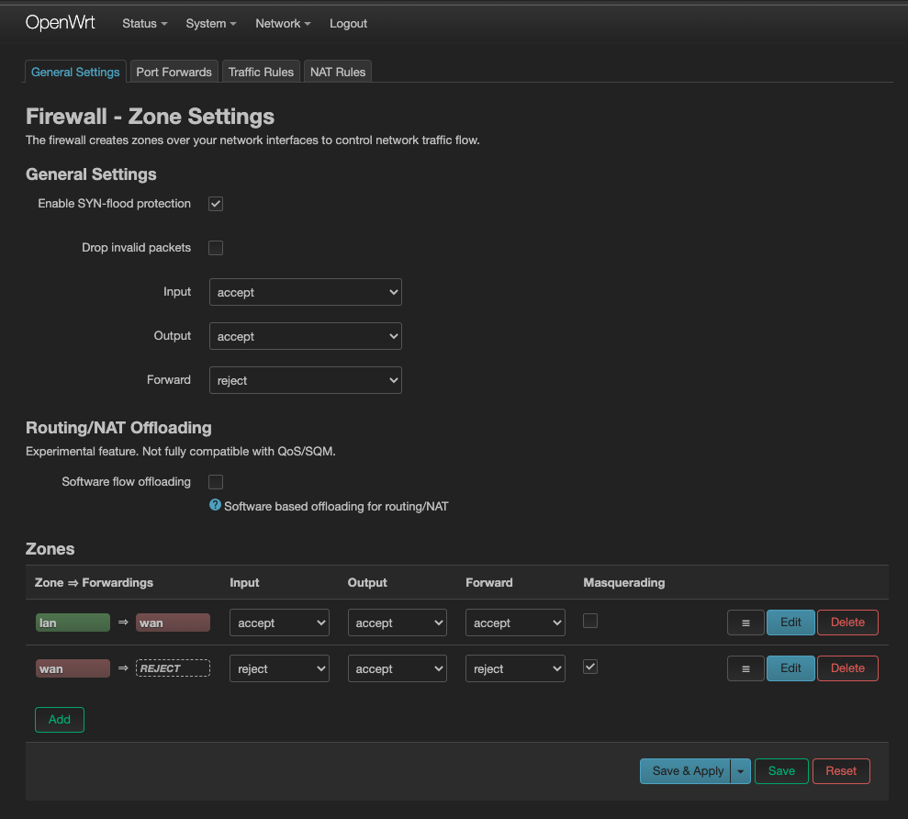Open general Input policy dropdown
This screenshot has width=908, height=819.
click(305, 293)
